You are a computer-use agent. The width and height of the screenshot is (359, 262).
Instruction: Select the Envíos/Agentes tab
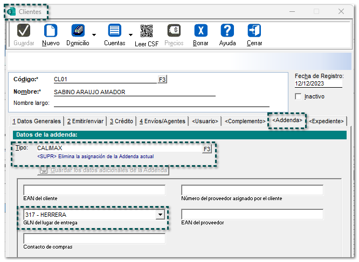[x=162, y=122]
